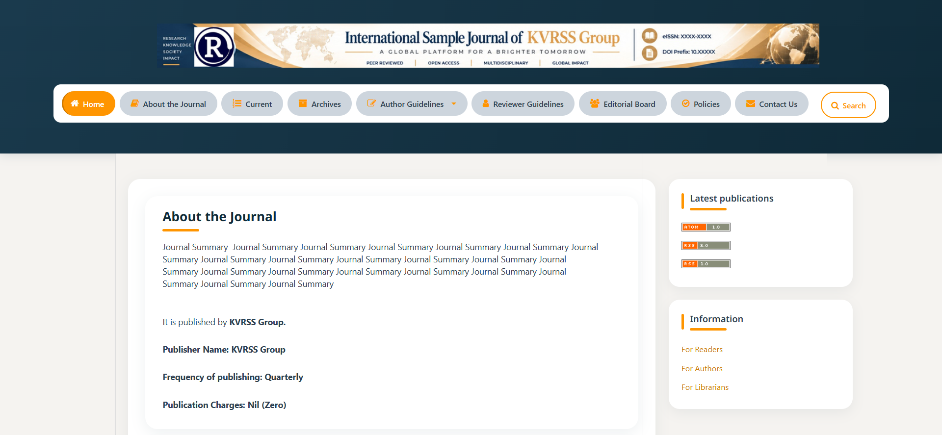Image resolution: width=942 pixels, height=435 pixels.
Task: Click the person icon next to Reviewer Guidelines
Action: 486,103
